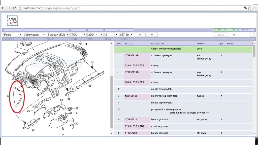
Task: Open the translate page icon
Action: pyautogui.click(x=245, y=8)
